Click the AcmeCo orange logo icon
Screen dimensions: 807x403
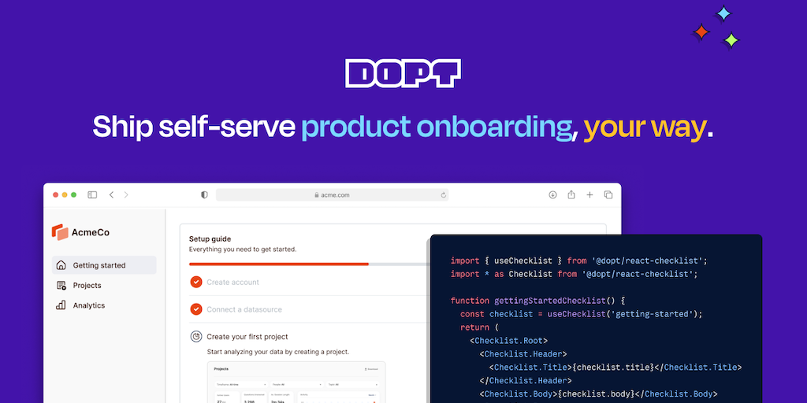60,232
